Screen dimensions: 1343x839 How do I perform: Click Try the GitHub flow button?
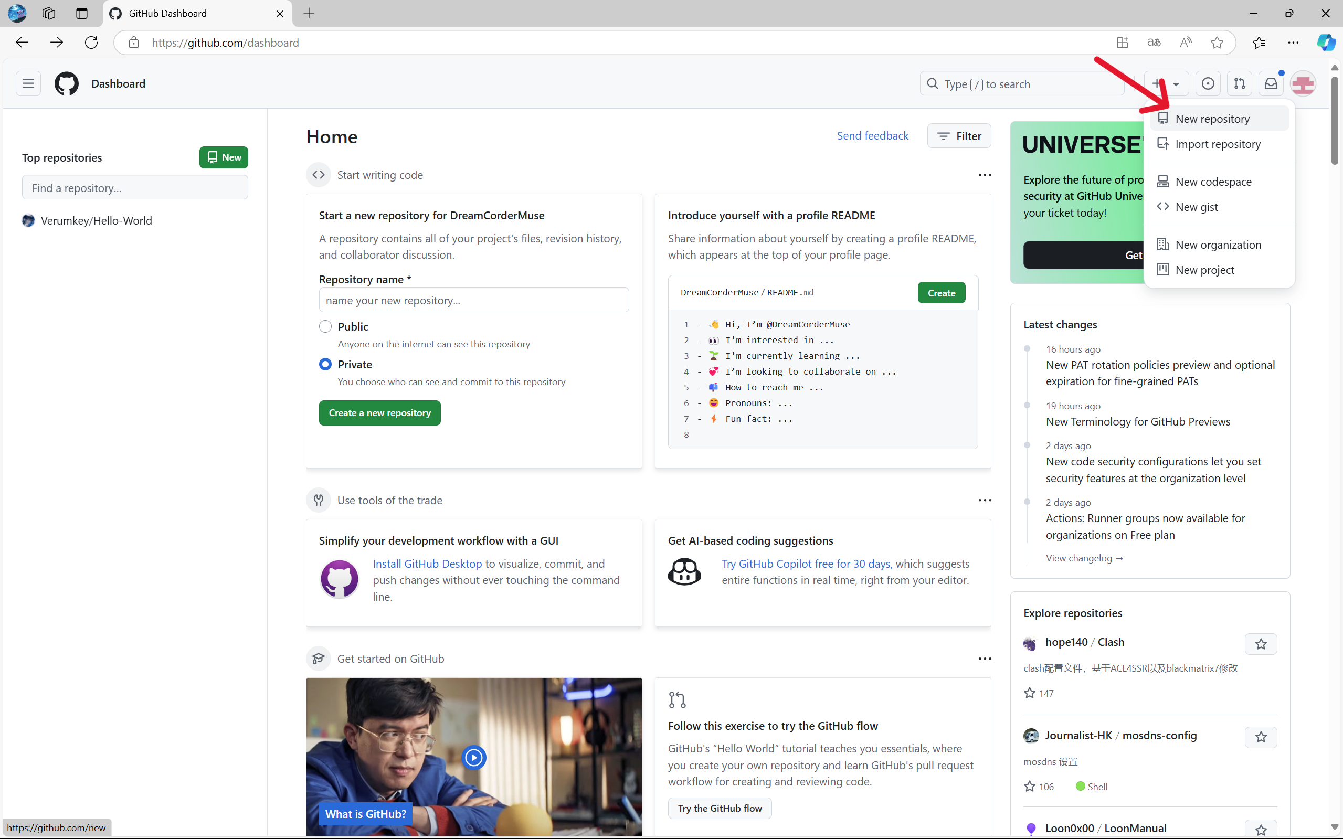(720, 809)
